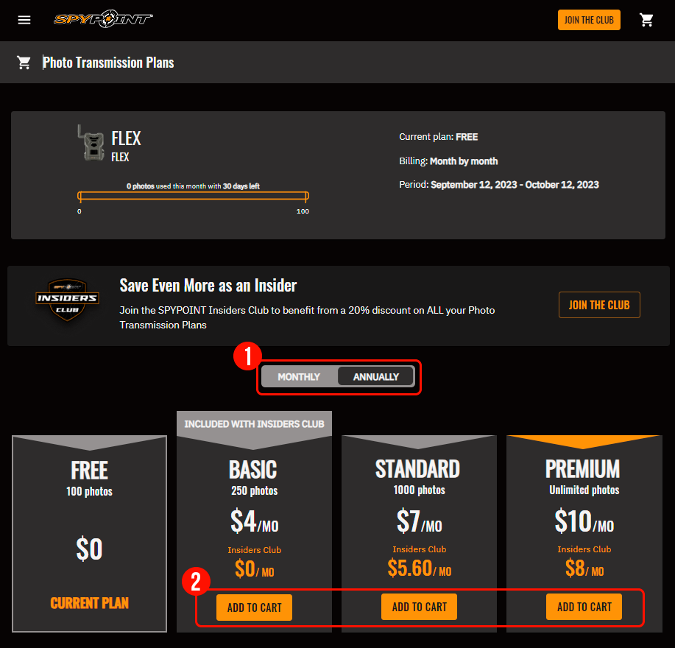Click the Insiders Club badge logo
The width and height of the screenshot is (675, 648).
point(67,300)
